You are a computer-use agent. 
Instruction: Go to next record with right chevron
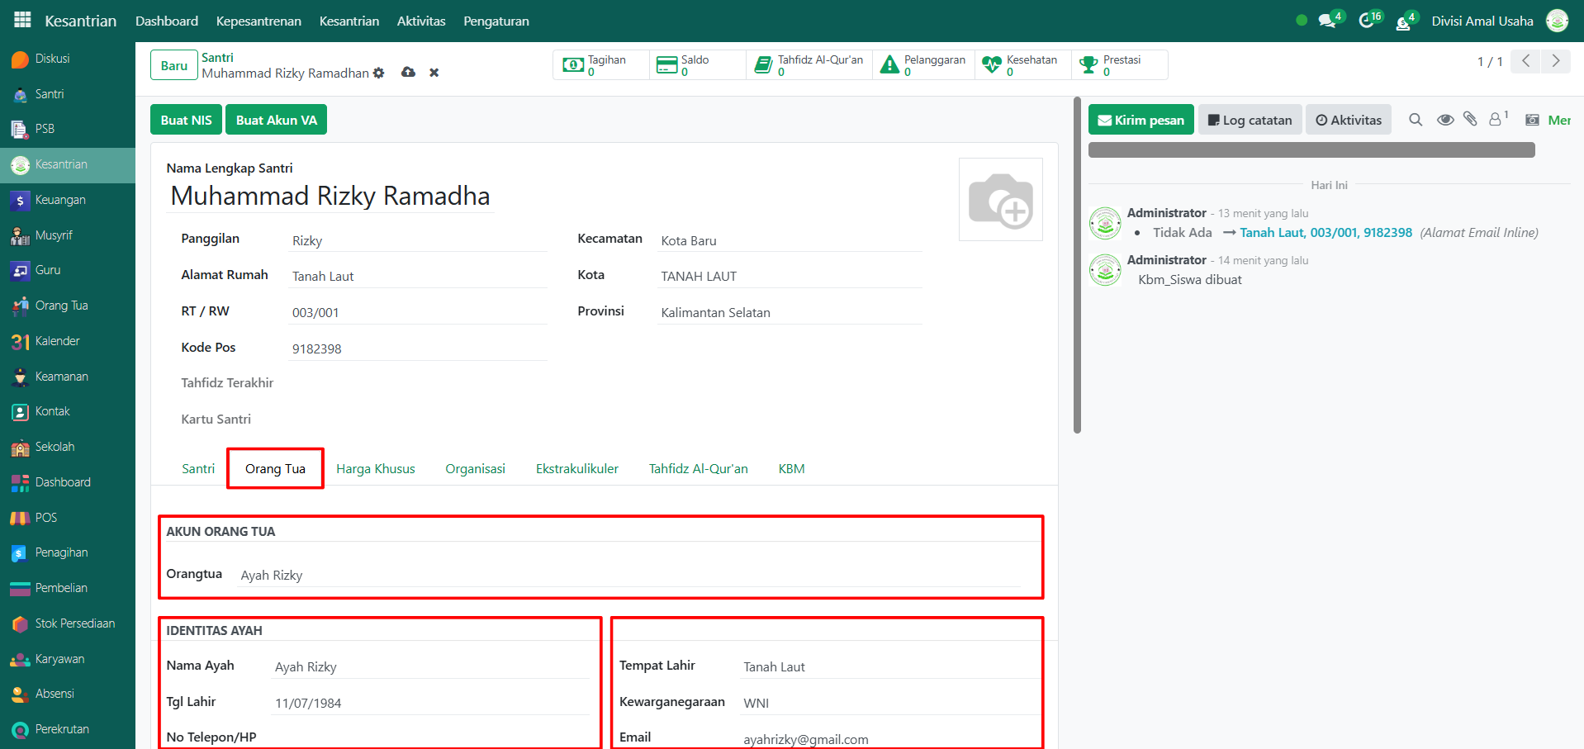point(1556,61)
